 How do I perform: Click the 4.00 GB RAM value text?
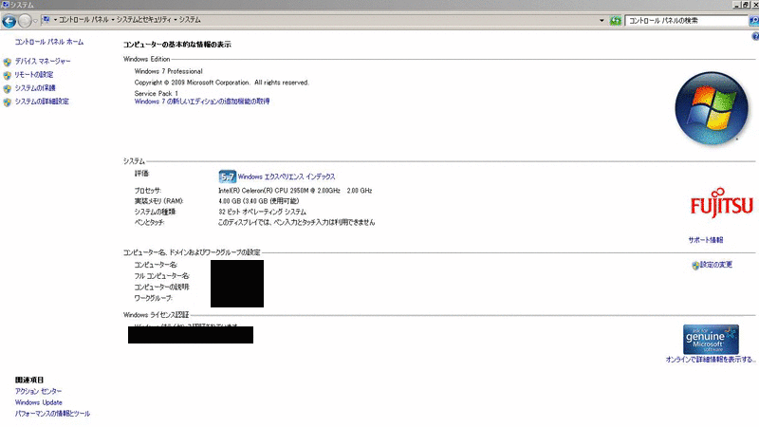tap(258, 201)
